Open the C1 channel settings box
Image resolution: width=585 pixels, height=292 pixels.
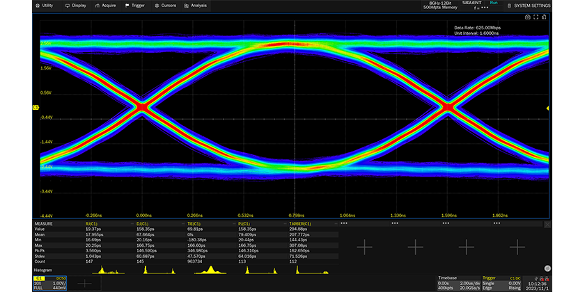pos(49,282)
